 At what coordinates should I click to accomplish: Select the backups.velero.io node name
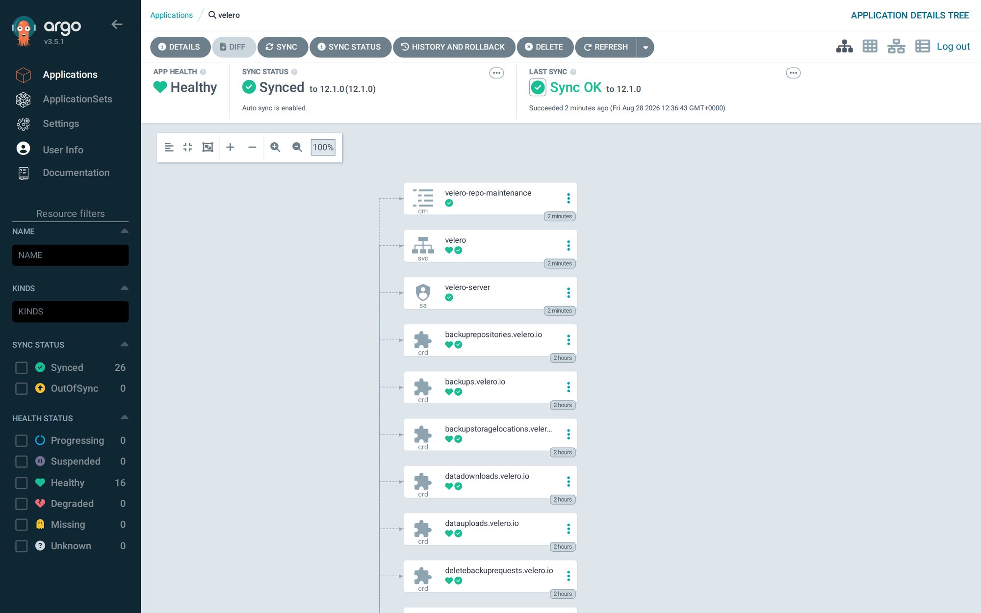point(475,382)
